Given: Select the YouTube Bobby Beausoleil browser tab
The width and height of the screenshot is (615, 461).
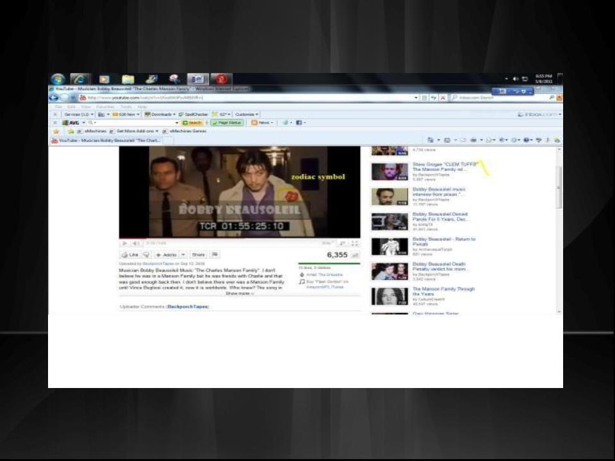Looking at the screenshot, I should click(x=110, y=140).
